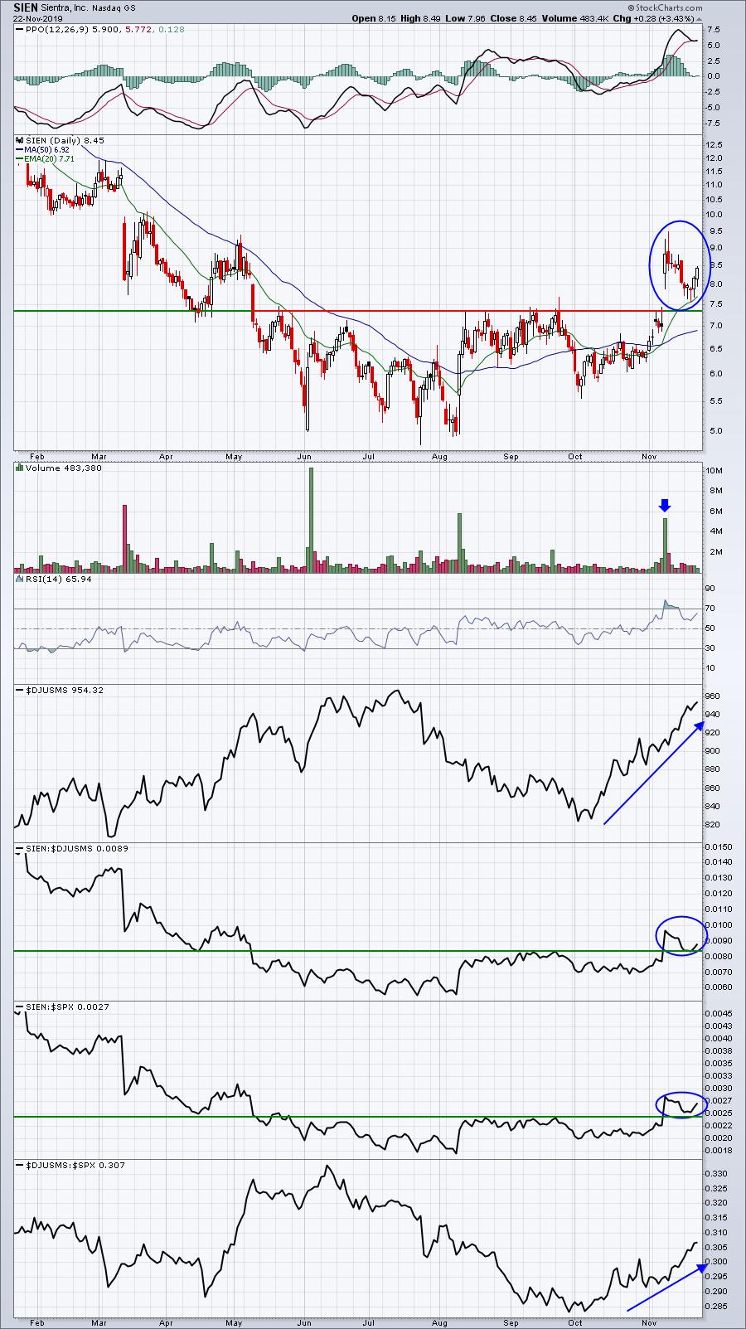This screenshot has width=746, height=1329.
Task: Click the 0.330 level on $DJUSMS:$SPX axis
Action: tap(717, 1173)
